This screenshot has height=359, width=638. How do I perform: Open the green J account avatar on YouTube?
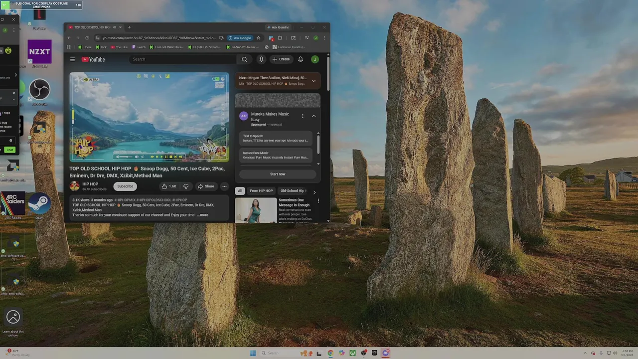pyautogui.click(x=315, y=59)
